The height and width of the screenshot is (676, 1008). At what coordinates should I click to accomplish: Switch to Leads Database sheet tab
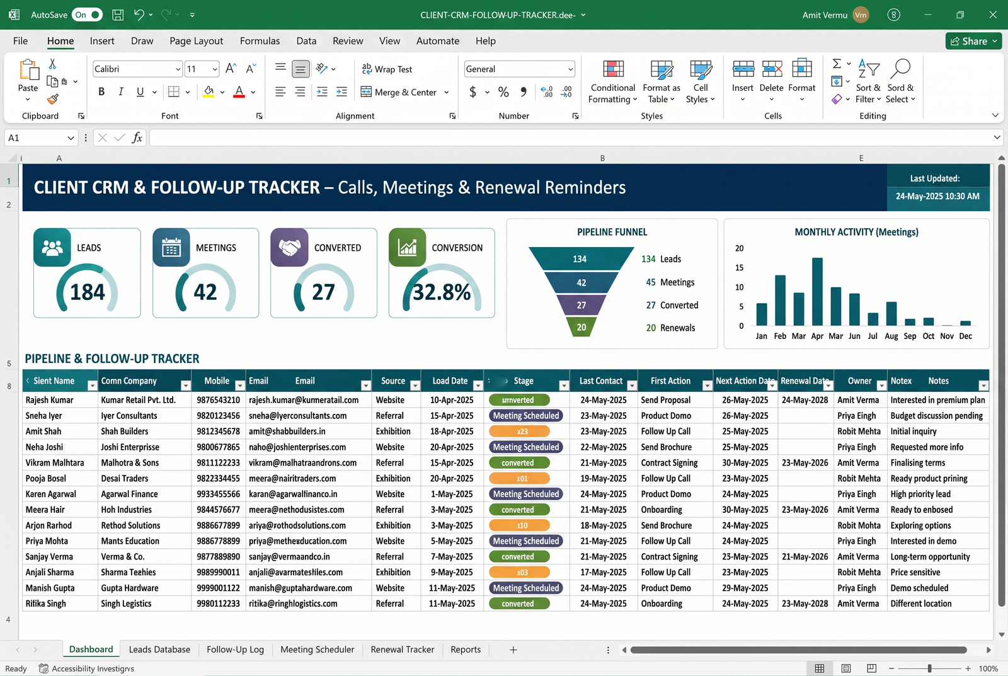pos(159,650)
